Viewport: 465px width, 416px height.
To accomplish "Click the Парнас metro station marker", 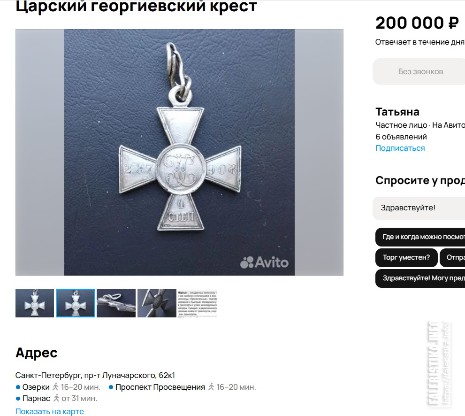I will (x=18, y=398).
